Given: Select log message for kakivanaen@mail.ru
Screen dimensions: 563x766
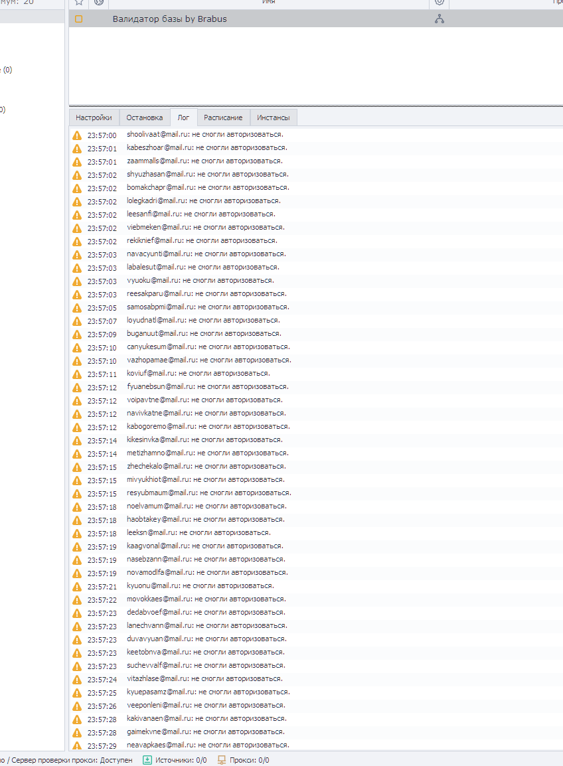Looking at the screenshot, I should (x=206, y=718).
